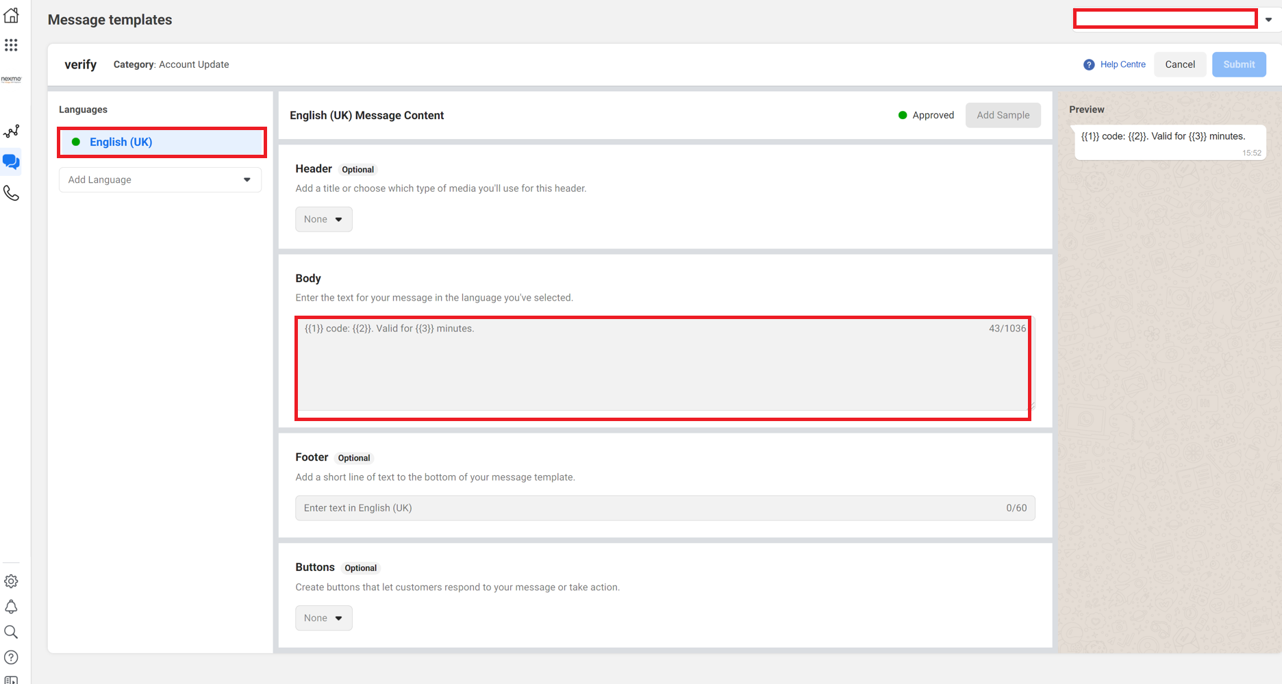Click the Nexmo account logo

pos(12,79)
